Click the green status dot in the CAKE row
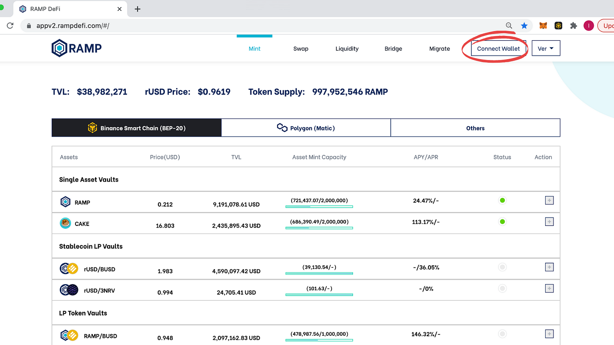The image size is (614, 345). point(503,222)
